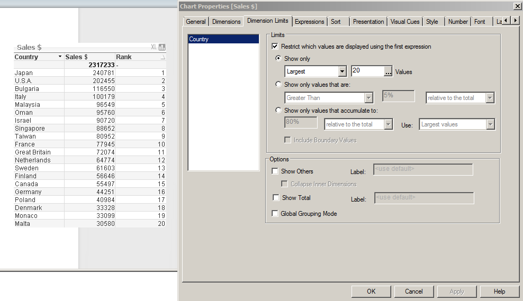Click the 20 values input field
The height and width of the screenshot is (301, 523).
(368, 71)
